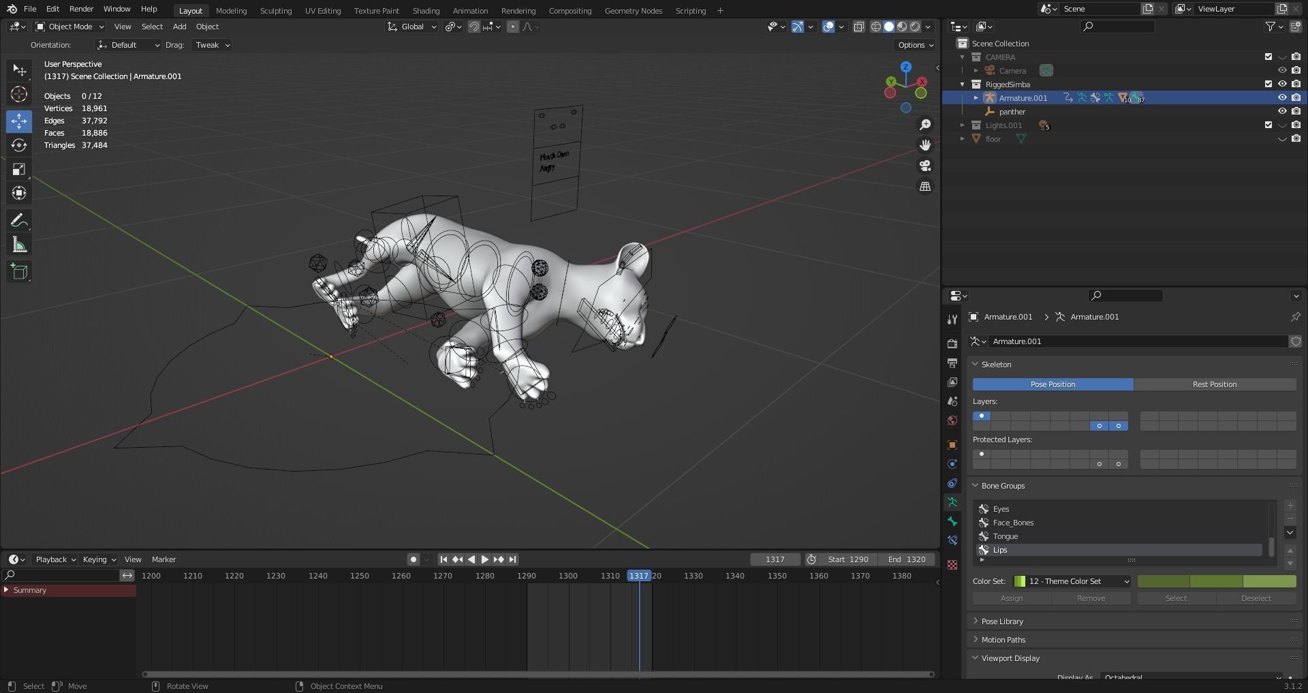Switch to Animation workspace tab

(x=470, y=10)
